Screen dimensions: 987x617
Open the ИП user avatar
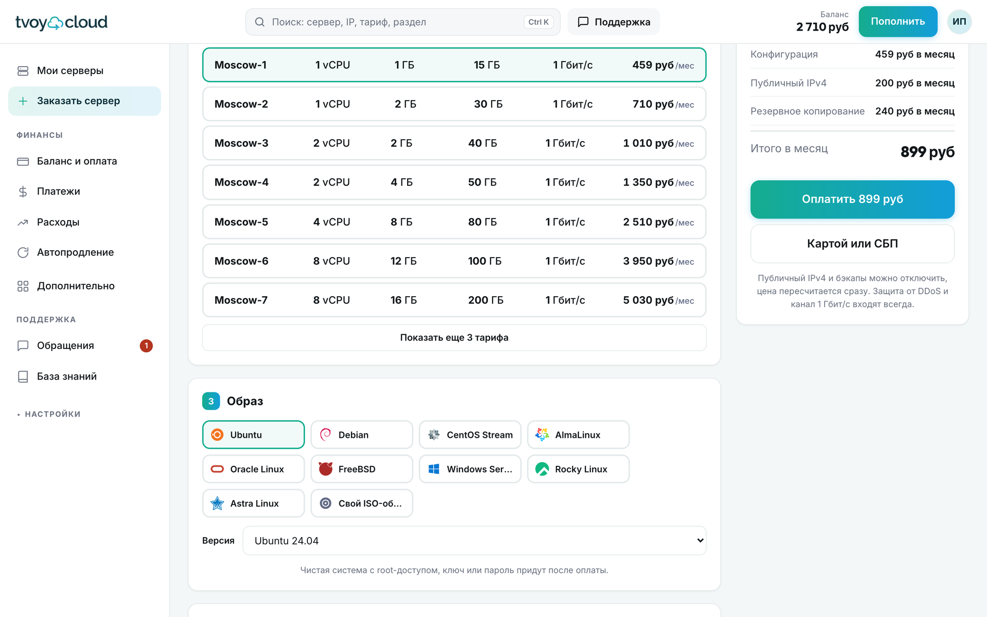(959, 22)
